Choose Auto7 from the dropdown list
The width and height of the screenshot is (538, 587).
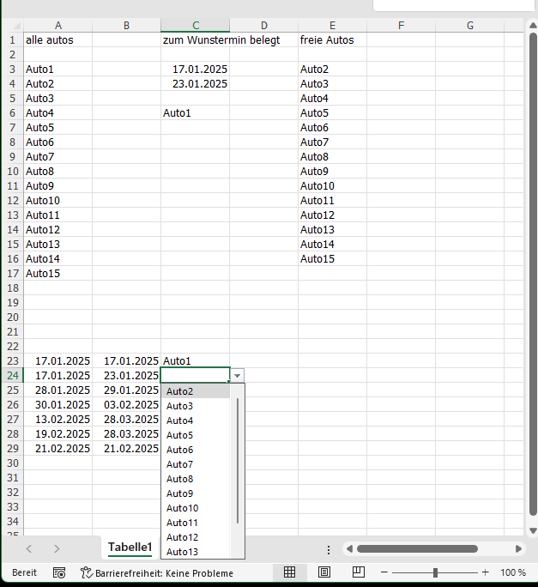click(x=196, y=464)
